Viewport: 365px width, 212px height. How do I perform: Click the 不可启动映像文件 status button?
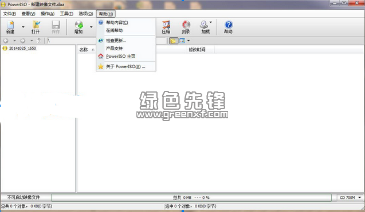[x=23, y=197]
